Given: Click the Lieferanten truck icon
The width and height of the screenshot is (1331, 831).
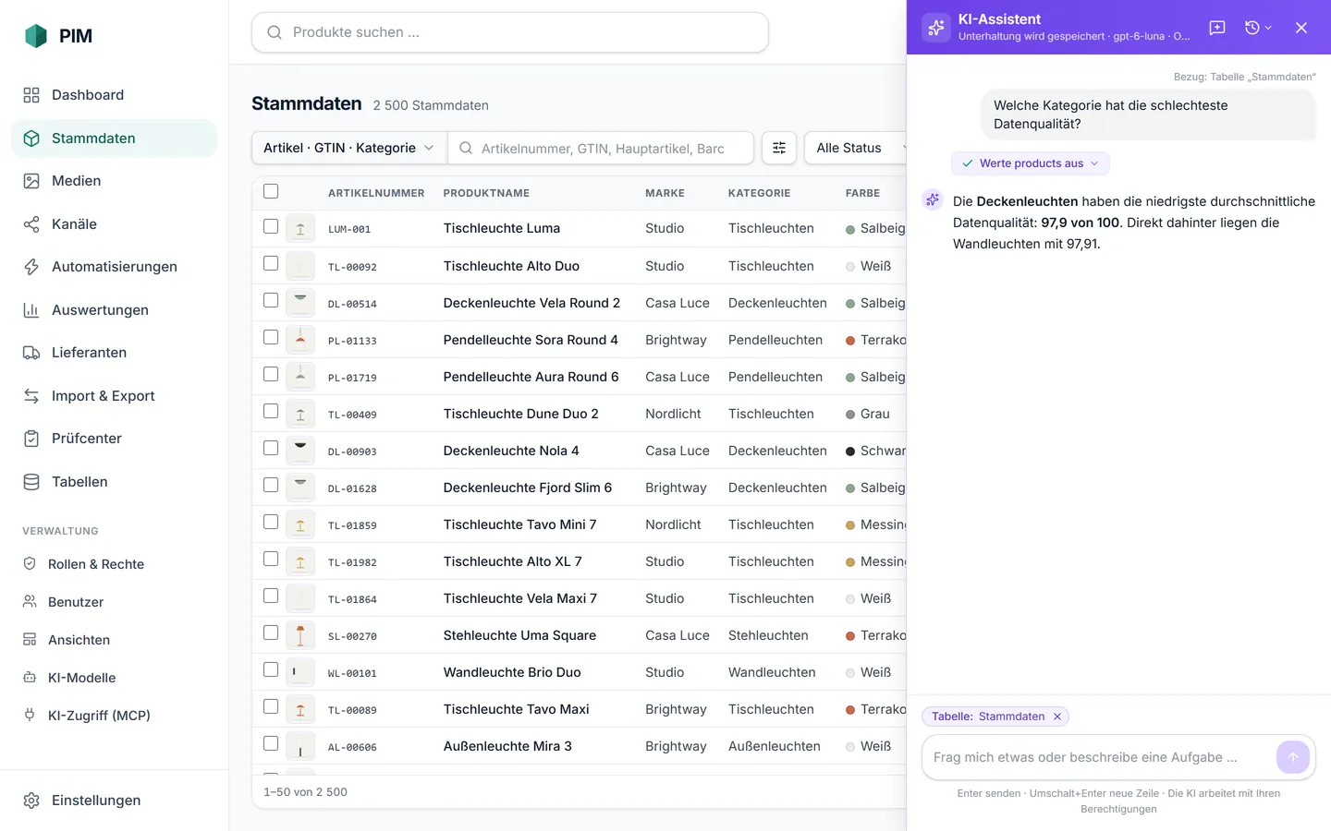Looking at the screenshot, I should tap(31, 353).
